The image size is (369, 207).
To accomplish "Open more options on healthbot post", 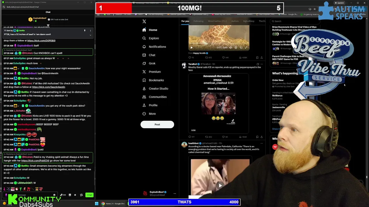I will click(261, 143).
